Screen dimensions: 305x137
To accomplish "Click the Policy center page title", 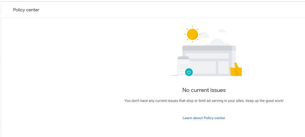I will pos(26,10).
